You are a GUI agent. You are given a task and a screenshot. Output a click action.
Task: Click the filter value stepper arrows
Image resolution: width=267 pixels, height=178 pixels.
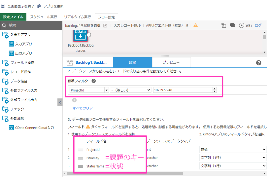(215, 90)
